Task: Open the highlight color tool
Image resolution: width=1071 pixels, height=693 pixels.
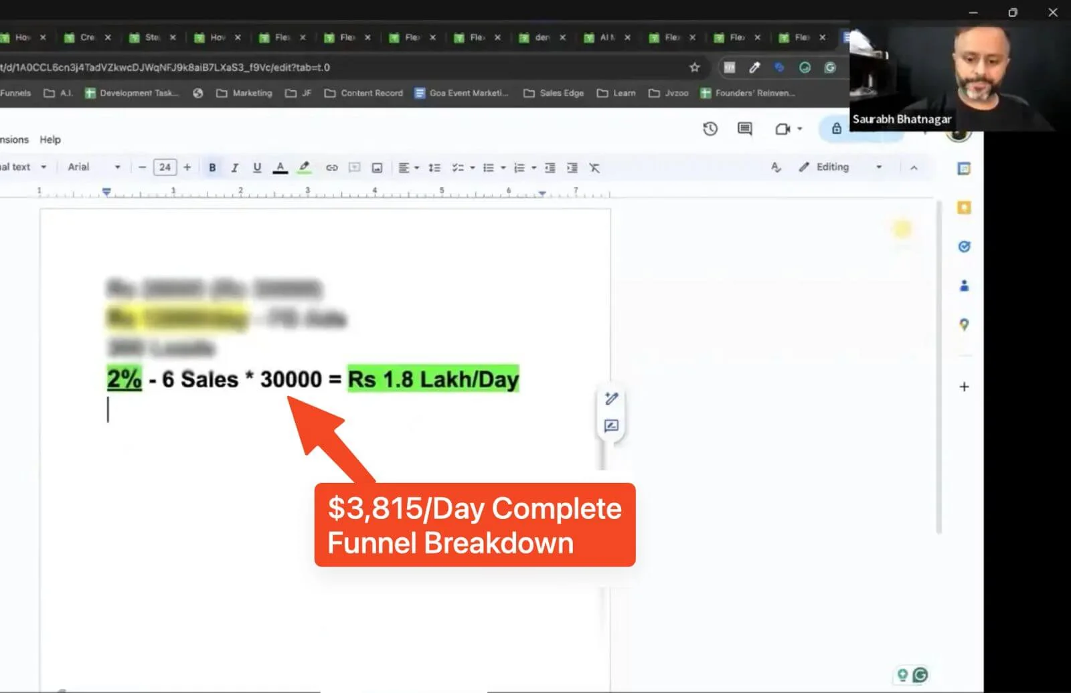Action: point(305,167)
